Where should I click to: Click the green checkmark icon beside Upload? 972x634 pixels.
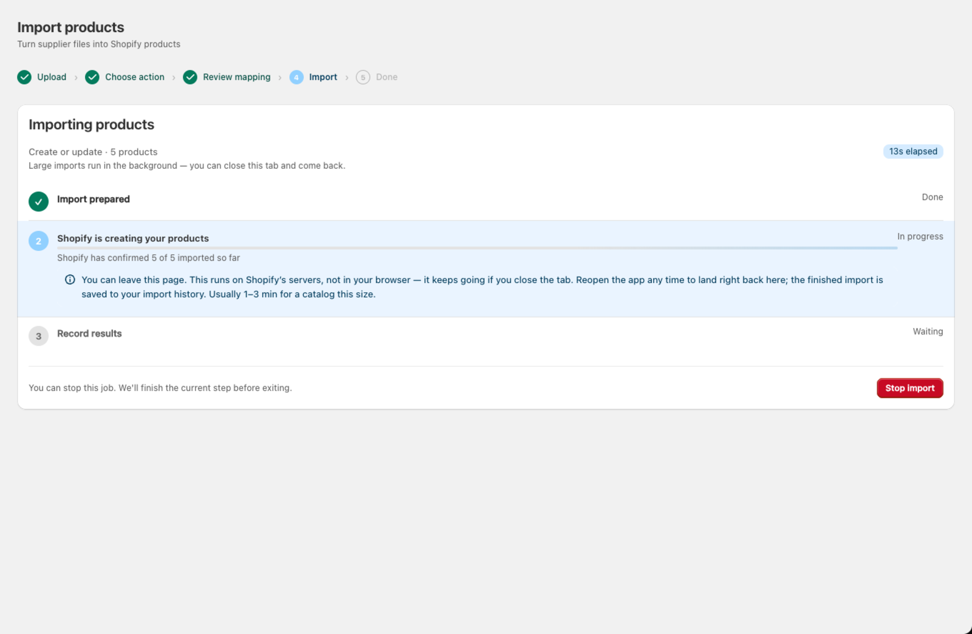tap(24, 77)
